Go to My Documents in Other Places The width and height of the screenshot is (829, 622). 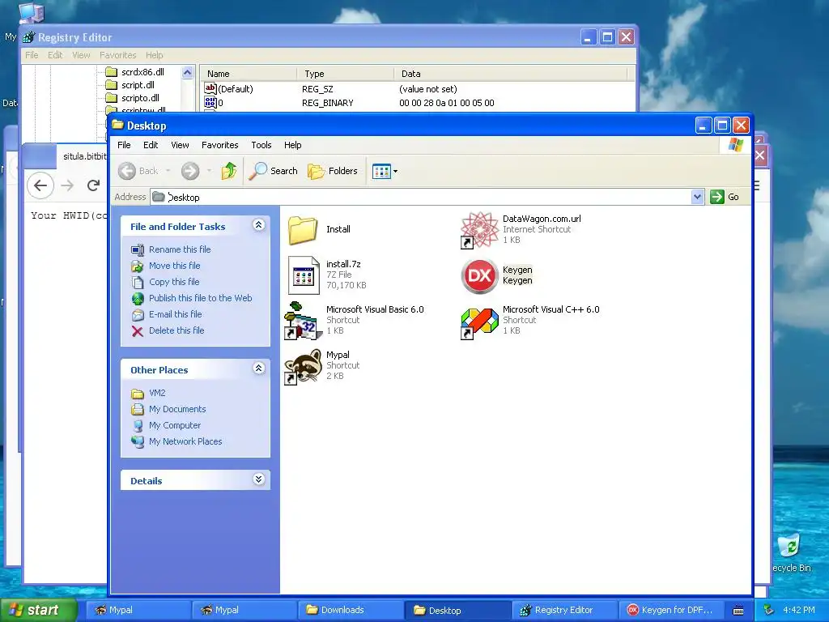pos(177,409)
